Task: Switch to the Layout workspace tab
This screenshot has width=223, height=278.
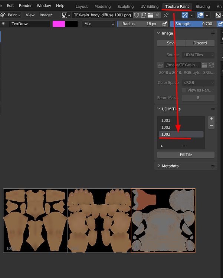Action: [x=82, y=7]
